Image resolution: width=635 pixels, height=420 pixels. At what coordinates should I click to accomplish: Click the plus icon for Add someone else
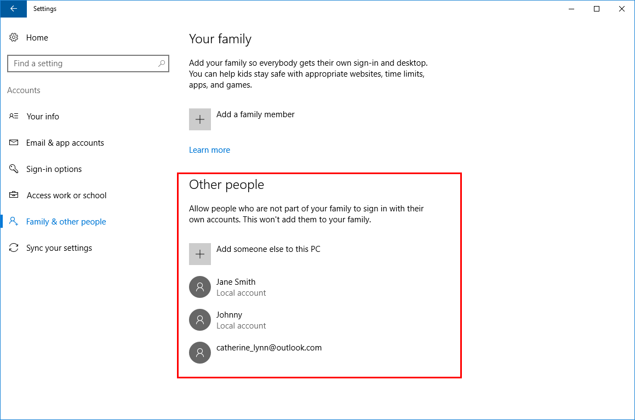(x=200, y=254)
